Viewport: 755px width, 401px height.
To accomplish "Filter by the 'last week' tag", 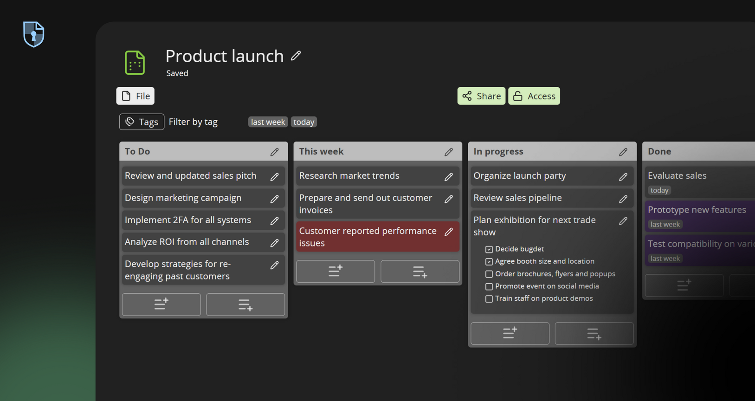I will 268,122.
